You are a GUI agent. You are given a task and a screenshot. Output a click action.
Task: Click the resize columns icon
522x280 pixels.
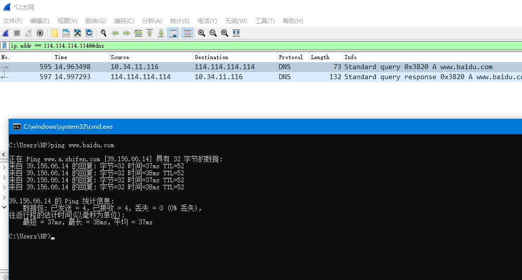click(x=236, y=33)
